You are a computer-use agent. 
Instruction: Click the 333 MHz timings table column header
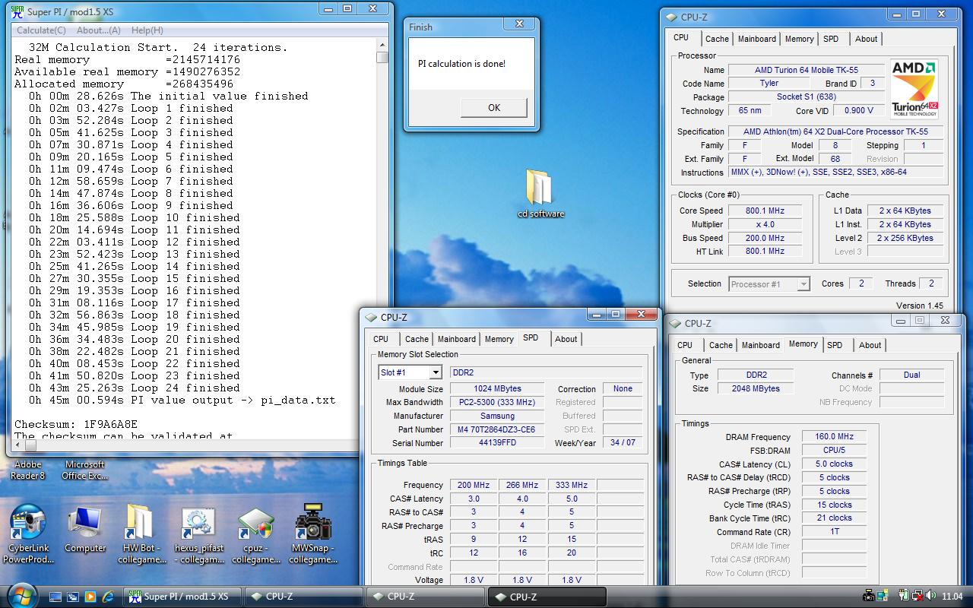coord(571,485)
